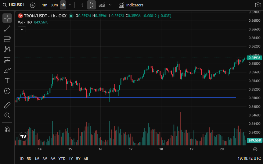263x164 pixels.
Task: Select the All date range
Action: pyautogui.click(x=86, y=159)
